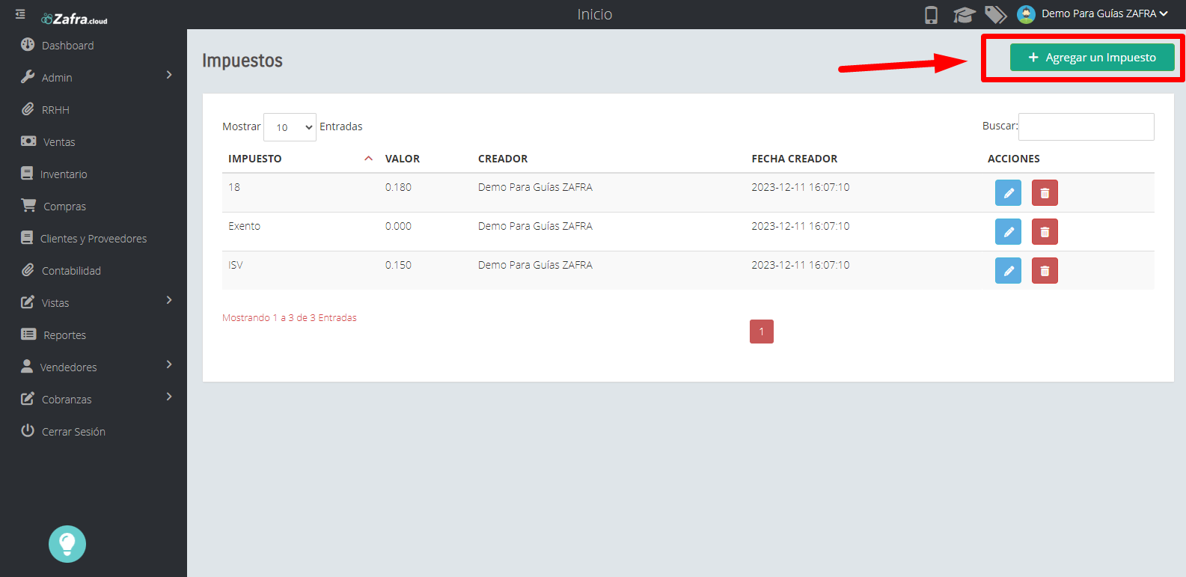Select the value 0.180 cell

point(398,187)
